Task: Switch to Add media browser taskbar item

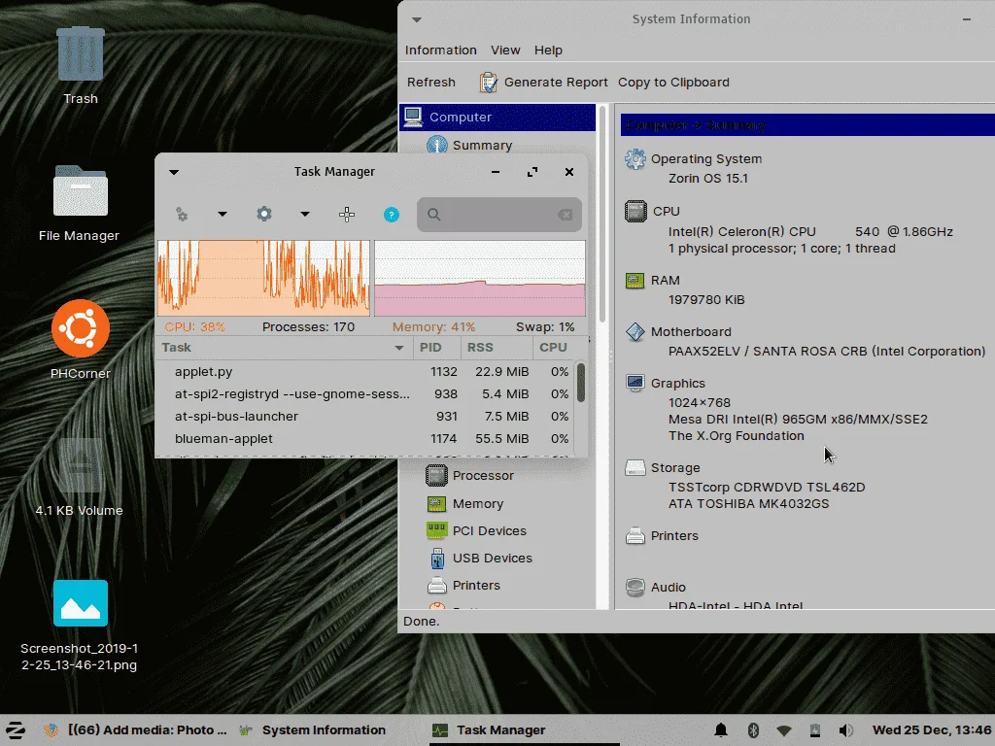Action: (x=135, y=730)
